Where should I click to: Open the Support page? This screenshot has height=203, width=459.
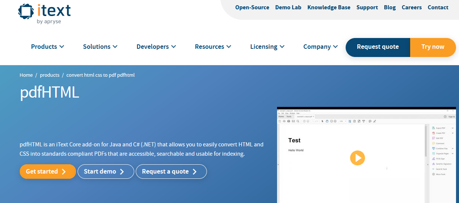(x=367, y=7)
